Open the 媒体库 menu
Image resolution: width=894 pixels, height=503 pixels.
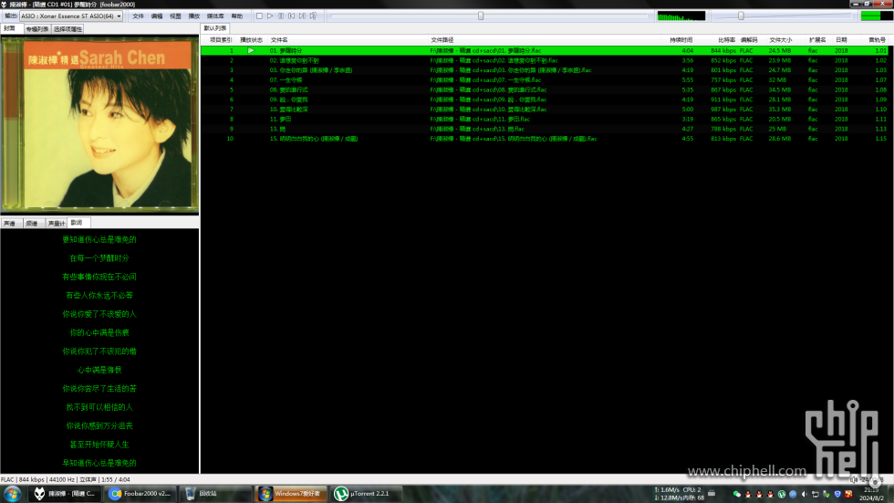(215, 16)
